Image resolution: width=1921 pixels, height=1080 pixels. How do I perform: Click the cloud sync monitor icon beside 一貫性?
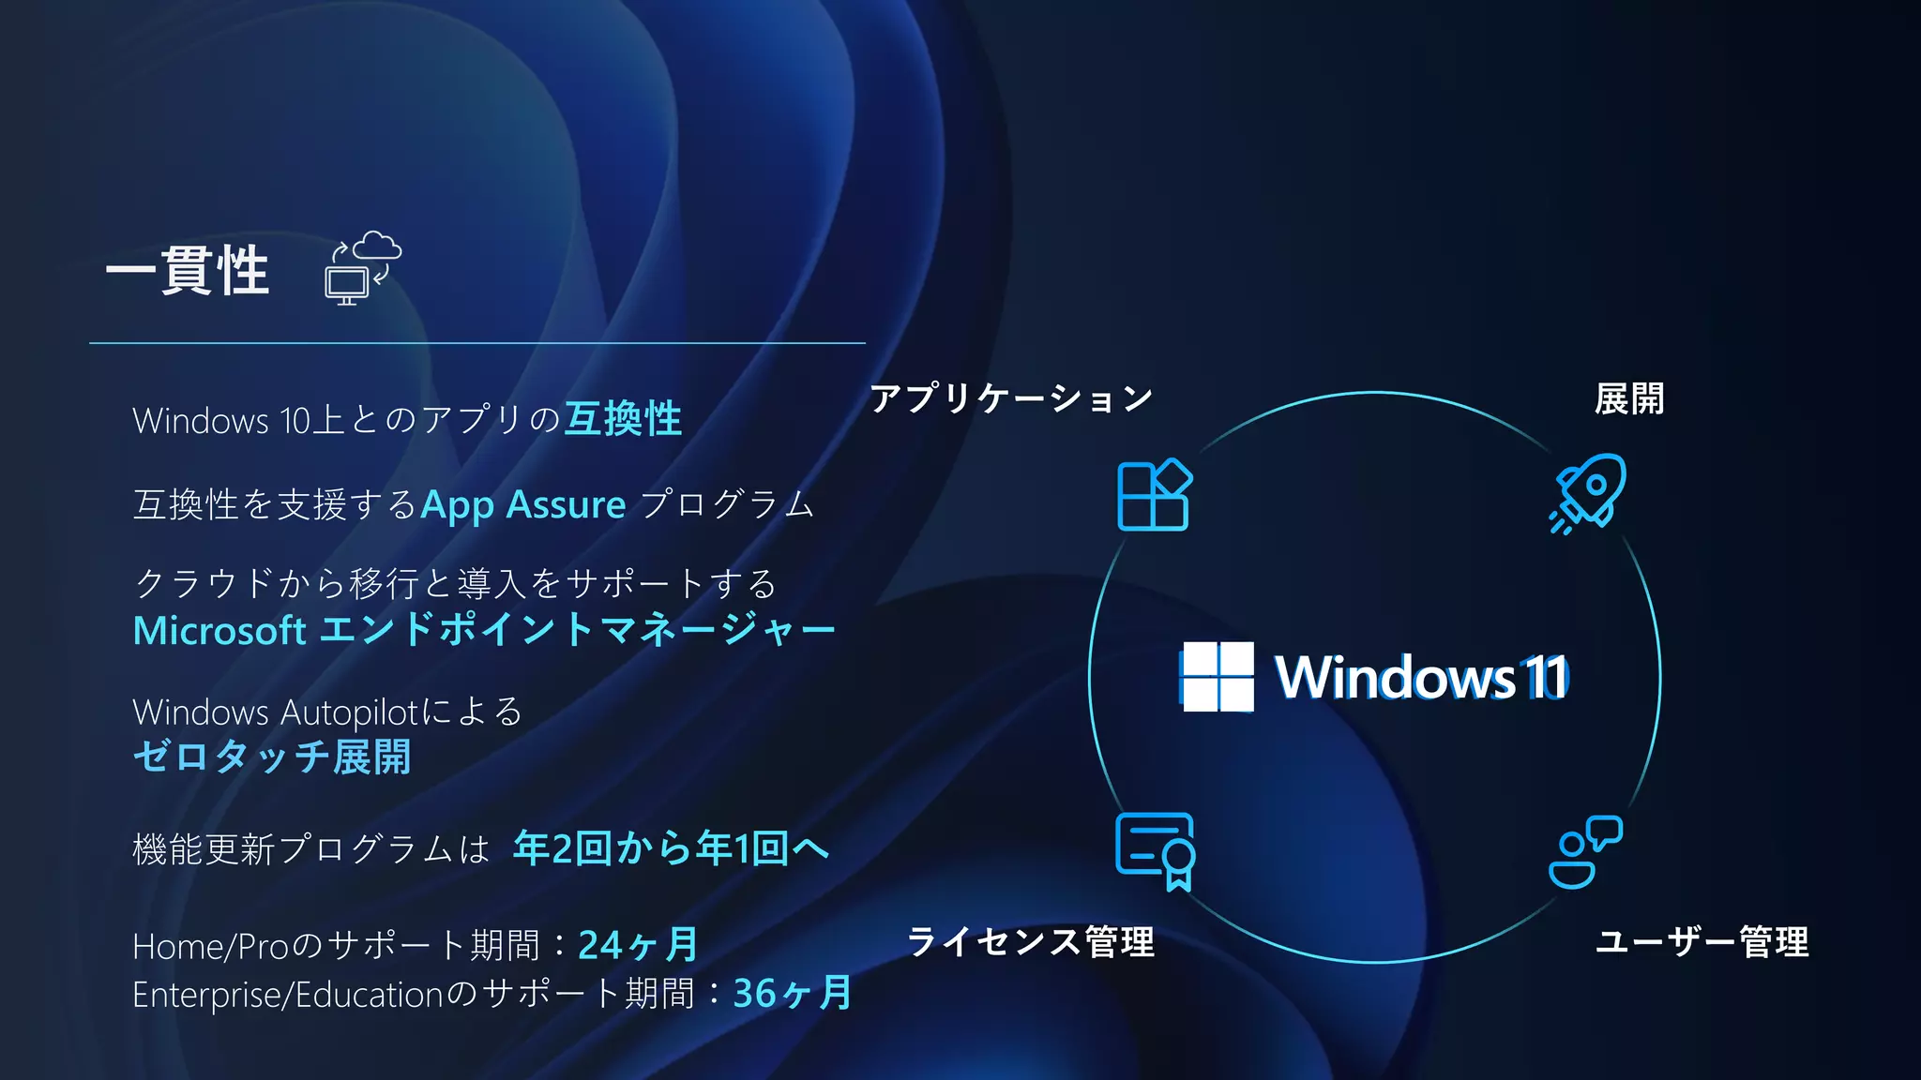tap(363, 267)
